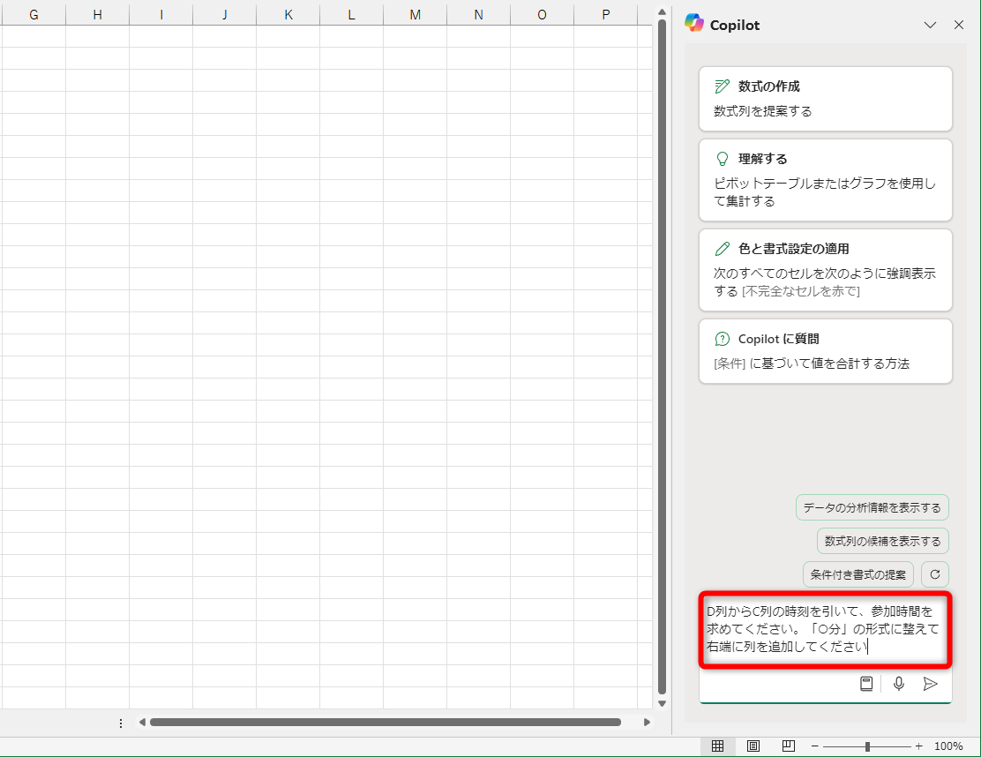
Task: Select column H header
Action: tap(98, 14)
